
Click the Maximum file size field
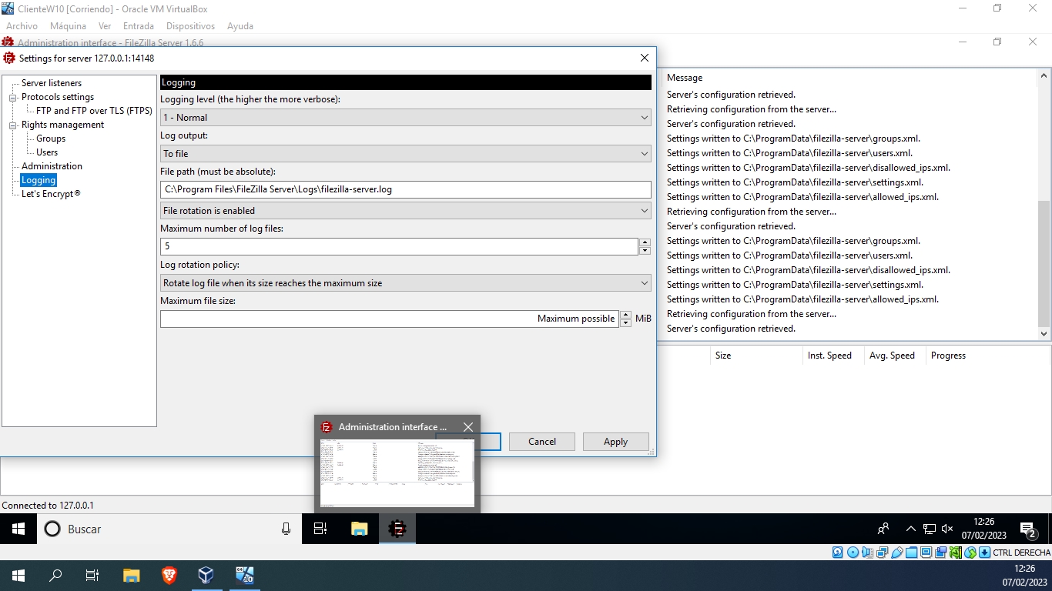(389, 319)
